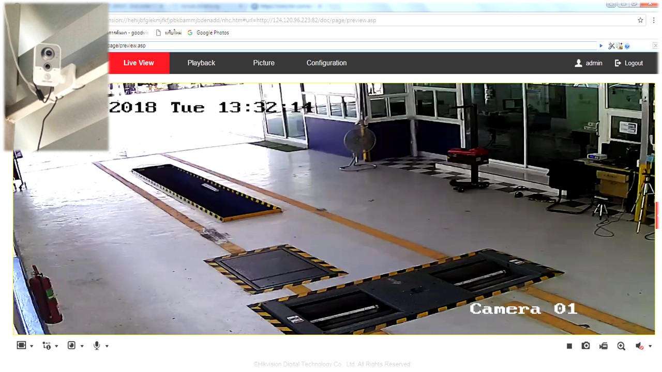Go to the Configuration tab

point(326,63)
